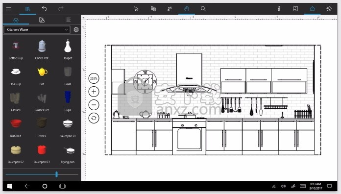Open the materials library tab
341x194 pixels.
point(42,20)
